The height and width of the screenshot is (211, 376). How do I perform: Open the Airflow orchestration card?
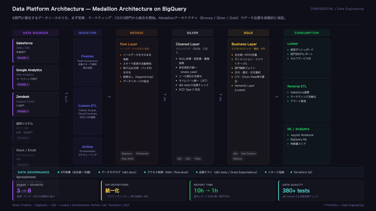coord(88,150)
